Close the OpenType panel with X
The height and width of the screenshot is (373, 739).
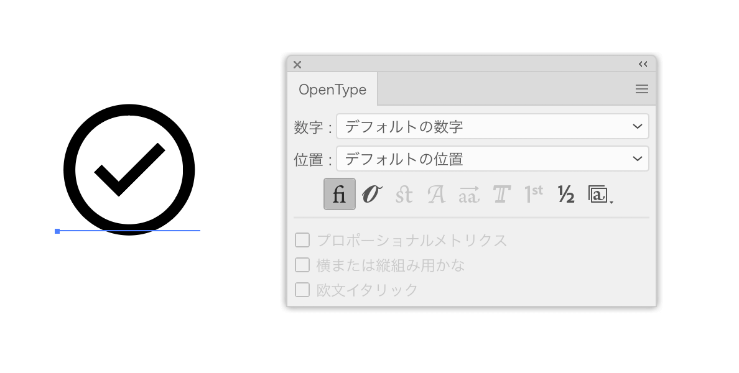(297, 65)
